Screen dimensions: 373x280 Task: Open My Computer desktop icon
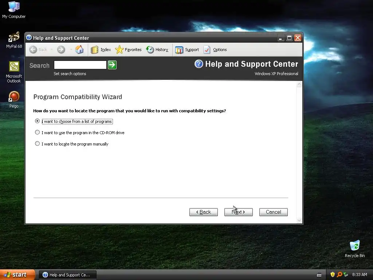(14, 10)
